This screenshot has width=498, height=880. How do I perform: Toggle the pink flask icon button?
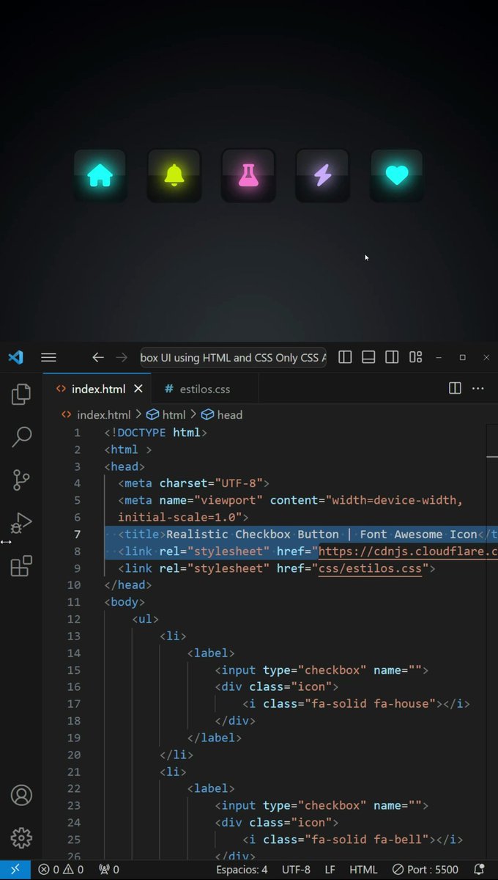point(248,176)
